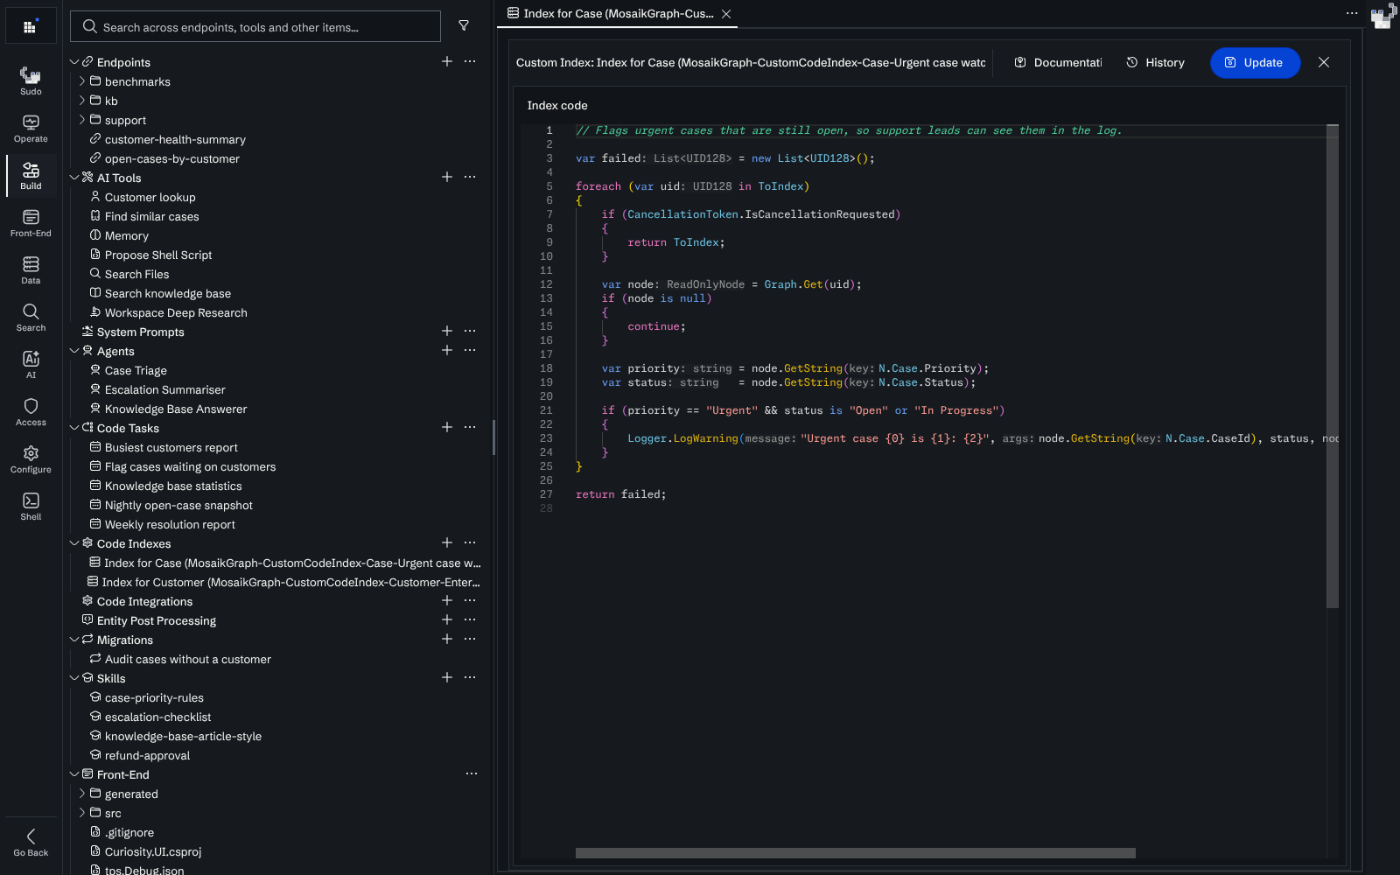This screenshot has height=875, width=1400.
Task: Open the Sudo sidebar section
Action: point(31,80)
